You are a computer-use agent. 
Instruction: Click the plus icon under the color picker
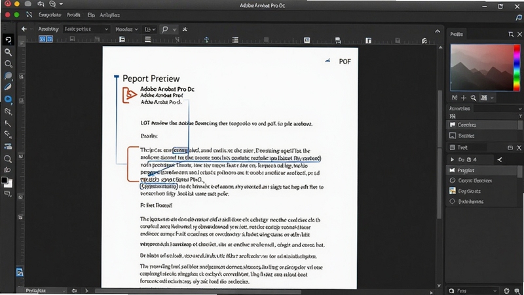point(464,98)
